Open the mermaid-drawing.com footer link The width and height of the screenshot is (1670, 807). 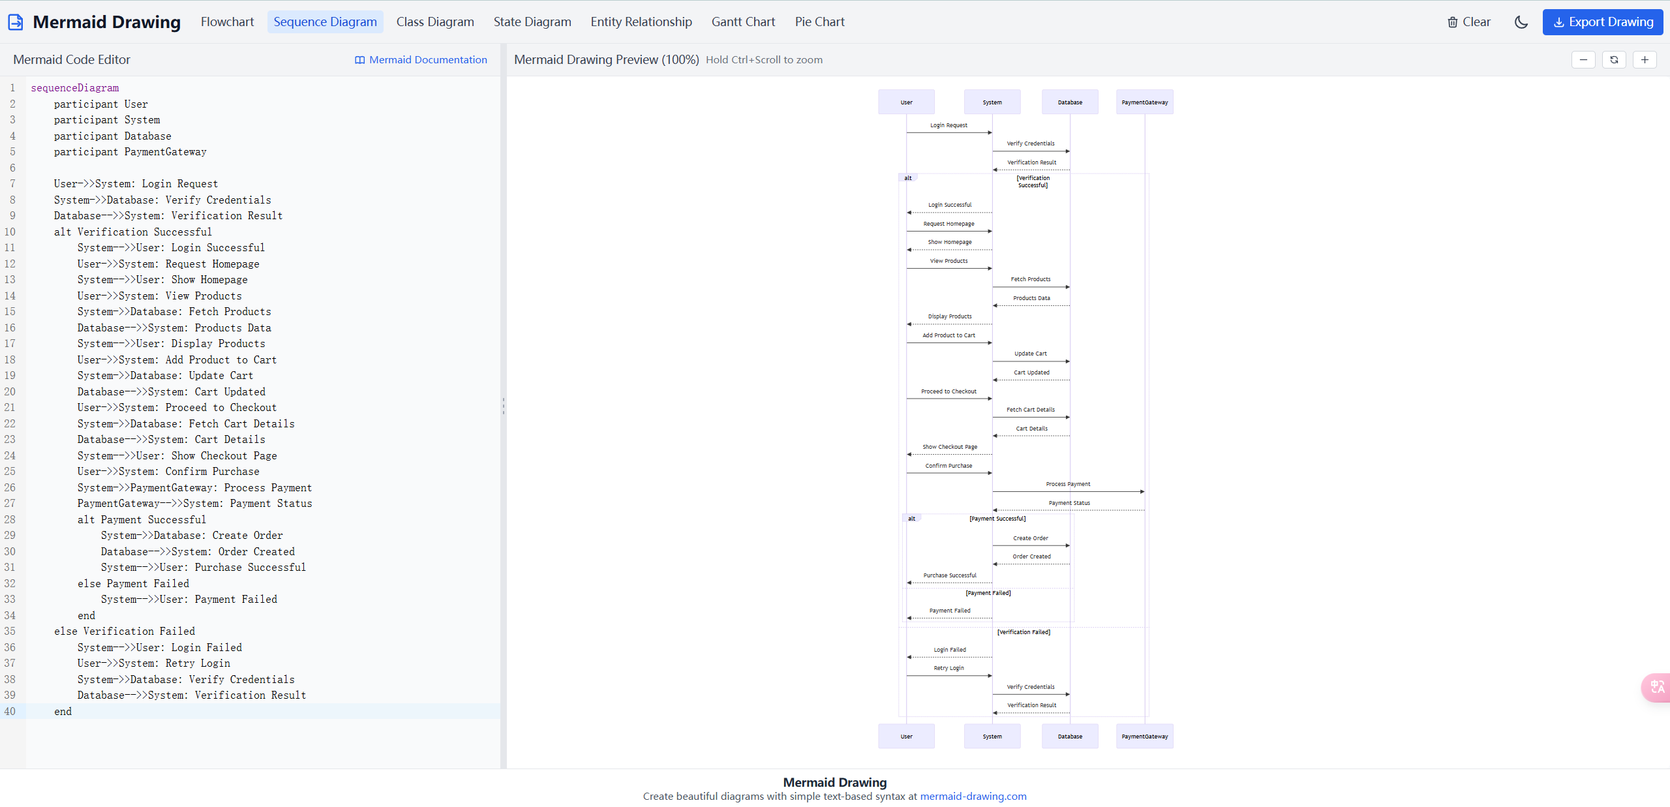coord(973,797)
